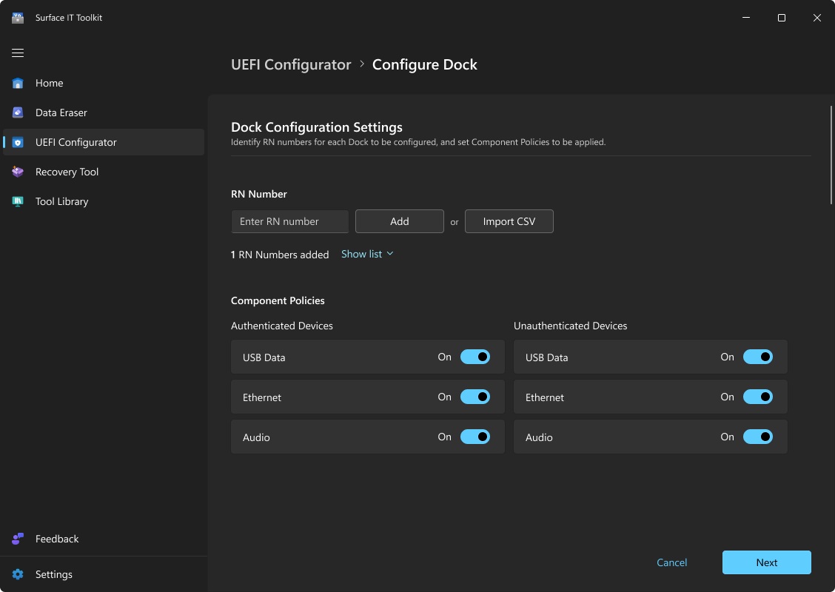Image resolution: width=835 pixels, height=592 pixels.
Task: Click the Import CSV button
Action: [x=509, y=221]
